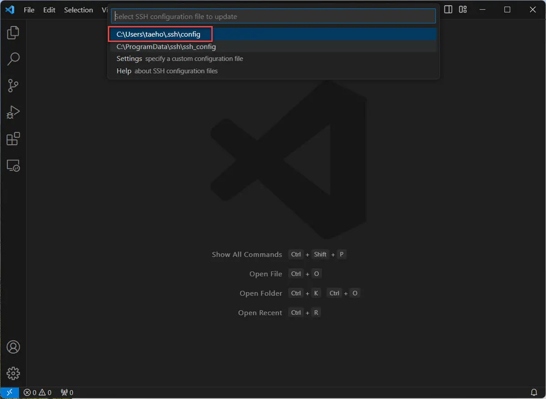546x399 pixels.
Task: Select the Run and Debug icon
Action: (13, 112)
